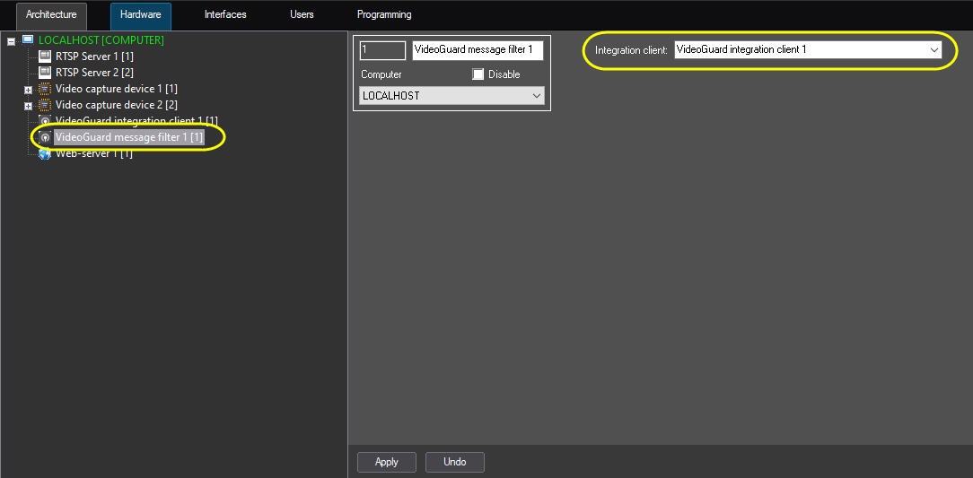The image size is (973, 478).
Task: Click VideoGuard message filter 1 icon
Action: [45, 137]
